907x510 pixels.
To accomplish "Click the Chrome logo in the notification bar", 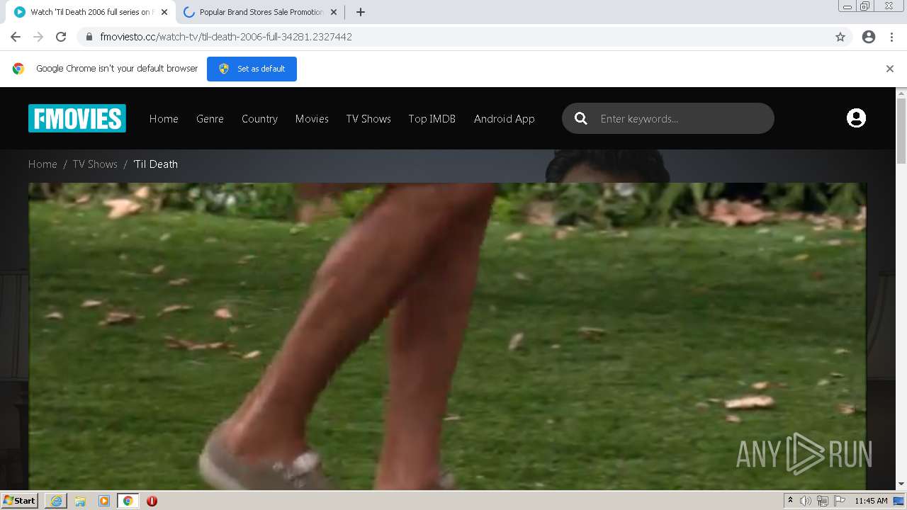I will tap(18, 69).
